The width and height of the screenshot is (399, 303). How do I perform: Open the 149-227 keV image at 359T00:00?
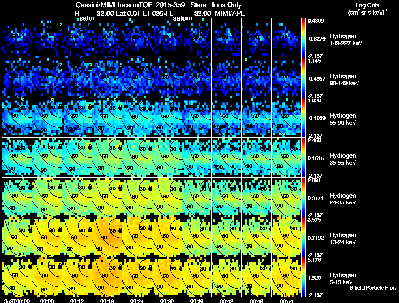point(17,38)
